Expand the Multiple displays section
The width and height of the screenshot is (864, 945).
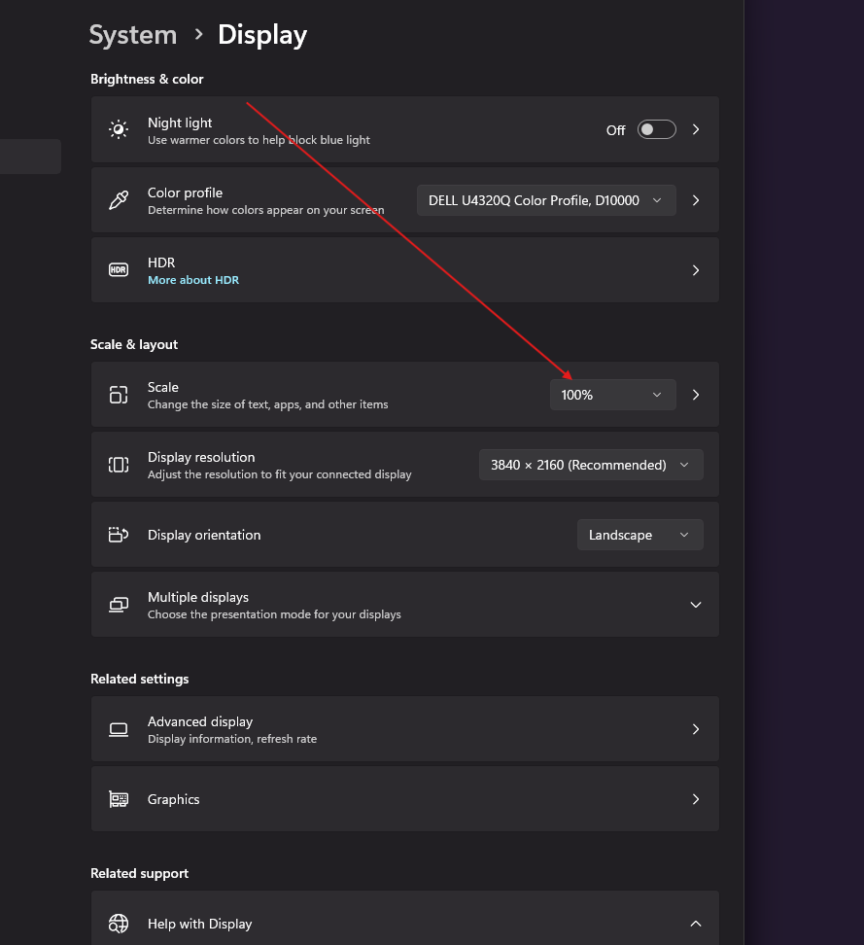coord(695,604)
